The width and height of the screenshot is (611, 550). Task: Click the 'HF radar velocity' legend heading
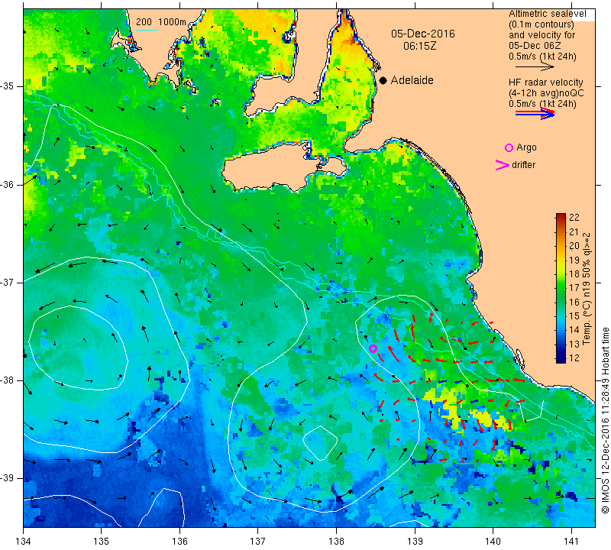pos(545,82)
